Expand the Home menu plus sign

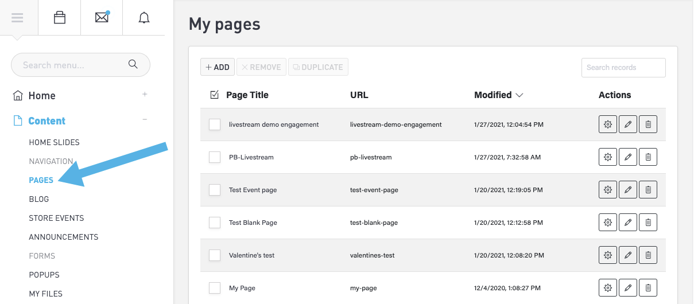point(145,95)
